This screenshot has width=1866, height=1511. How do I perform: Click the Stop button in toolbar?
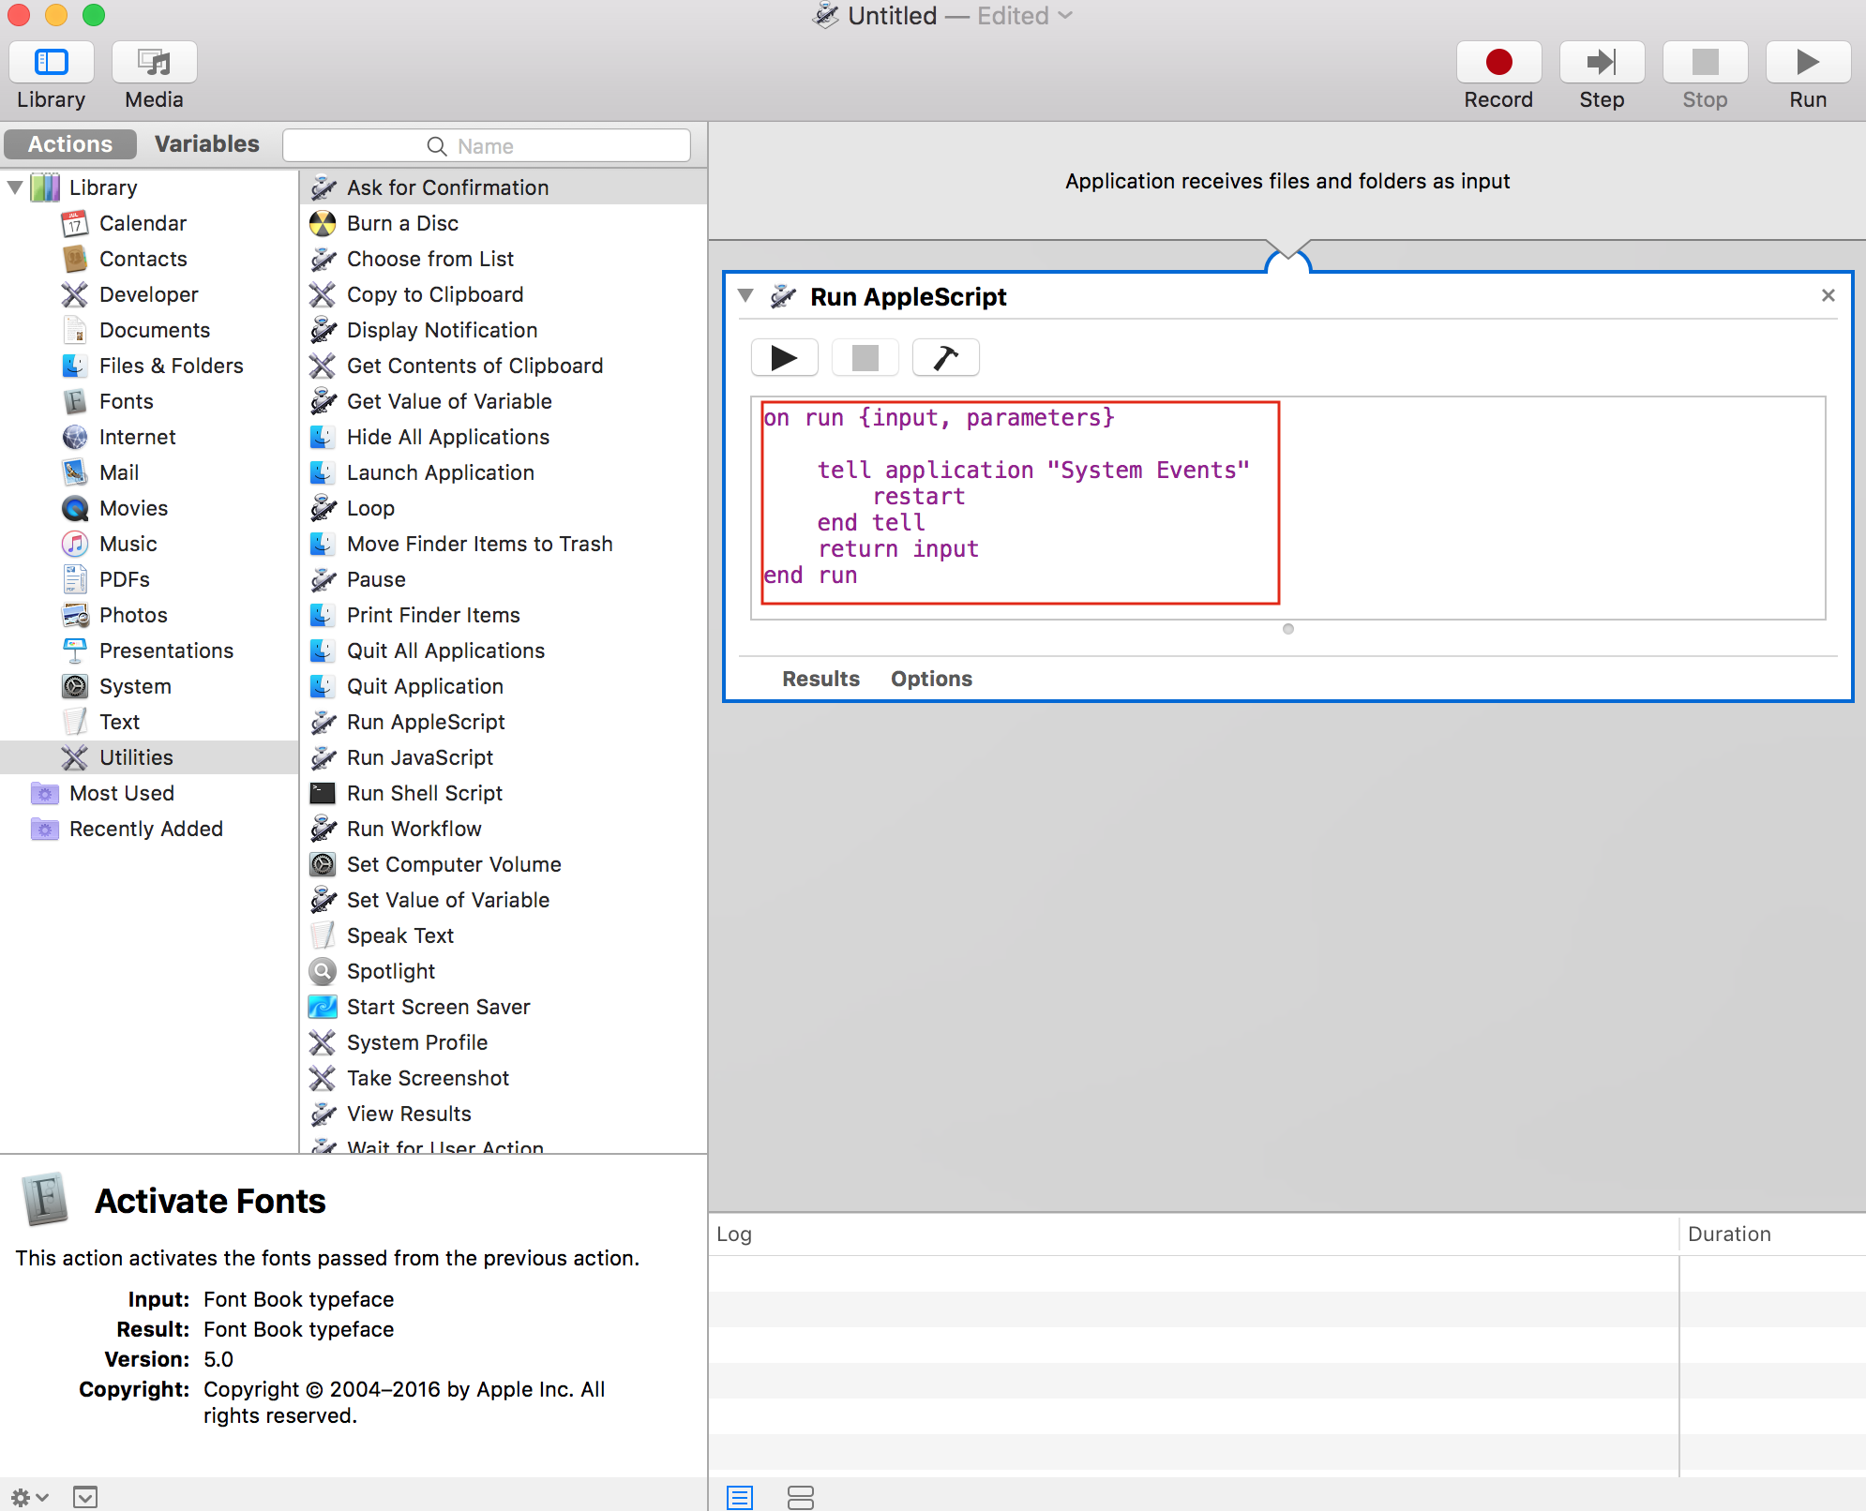point(1705,63)
